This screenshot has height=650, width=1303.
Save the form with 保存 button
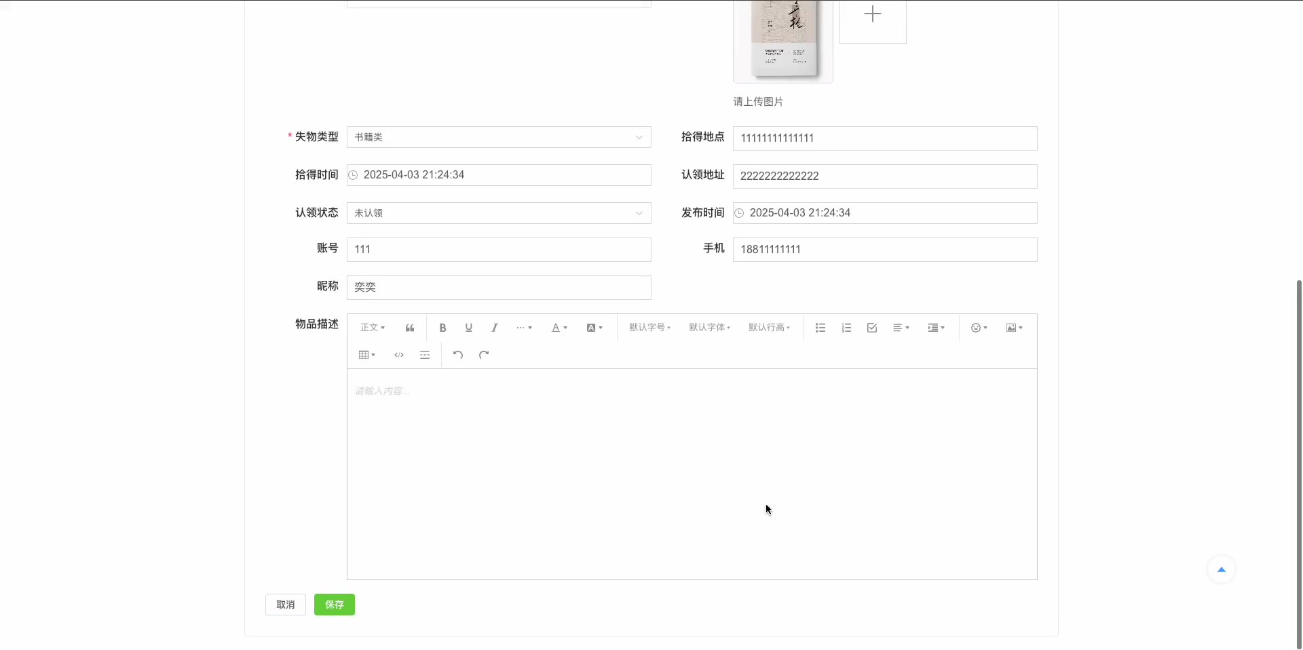(335, 605)
